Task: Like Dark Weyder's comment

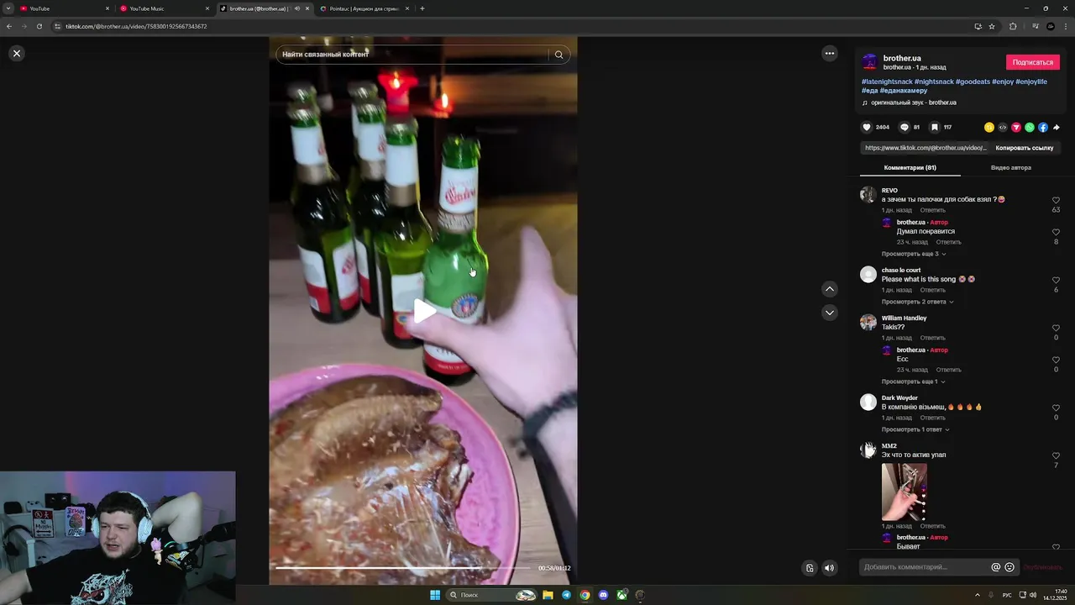Action: pos(1056,408)
